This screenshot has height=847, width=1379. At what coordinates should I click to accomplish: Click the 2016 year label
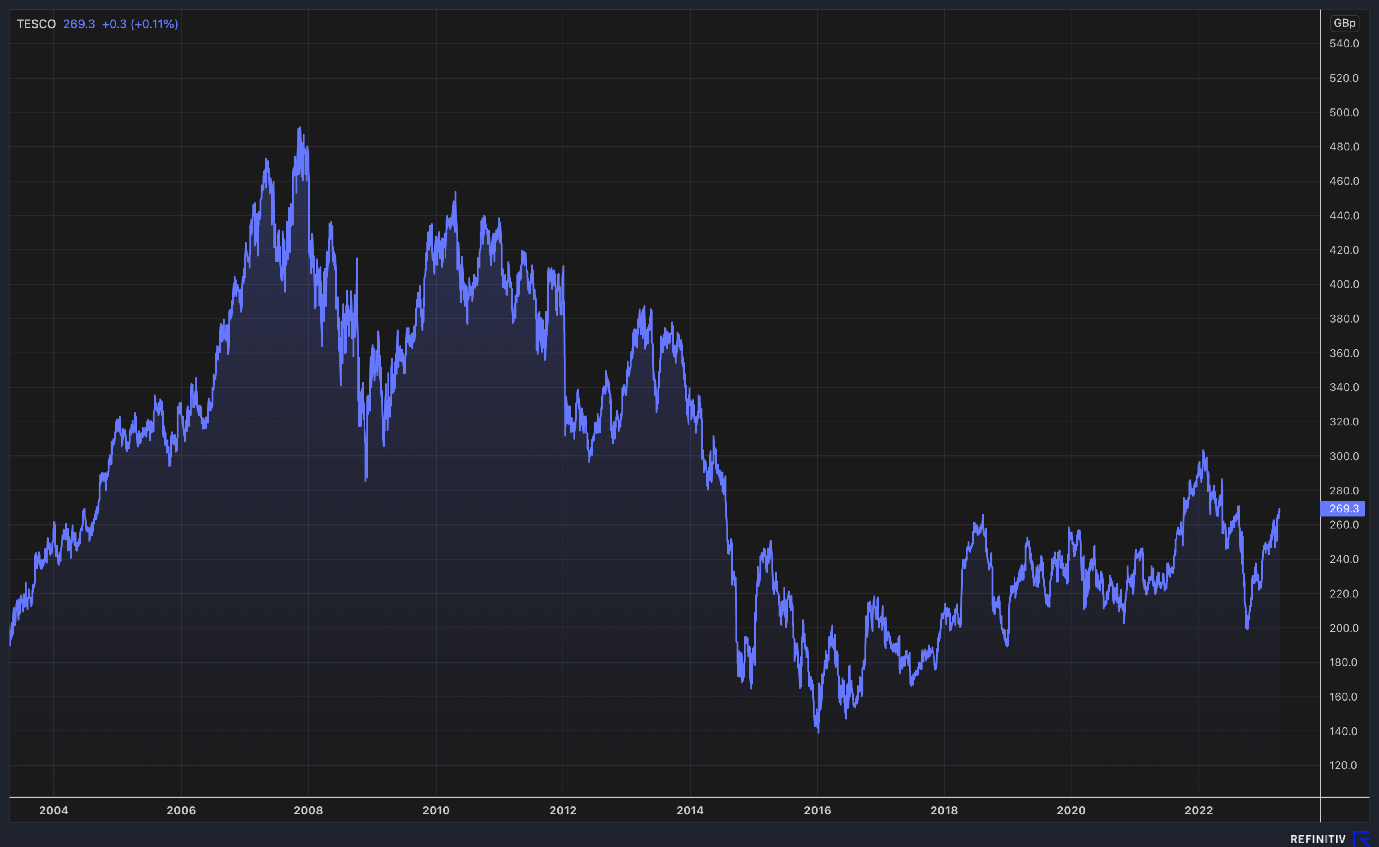pyautogui.click(x=818, y=810)
